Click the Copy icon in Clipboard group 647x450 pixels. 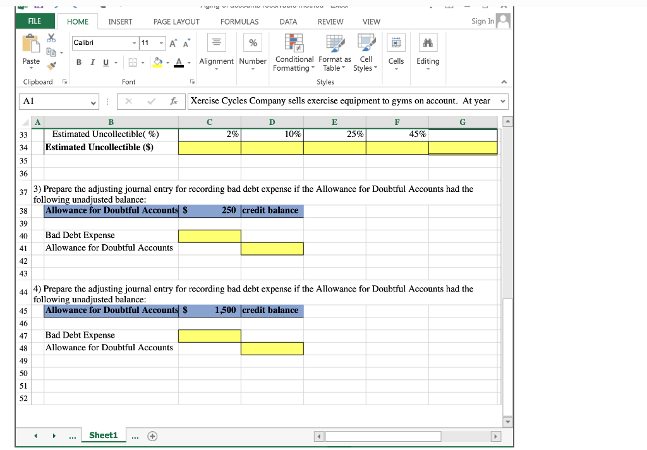click(52, 51)
